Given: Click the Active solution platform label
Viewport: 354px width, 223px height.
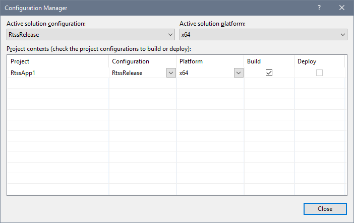Looking at the screenshot, I should tap(212, 24).
